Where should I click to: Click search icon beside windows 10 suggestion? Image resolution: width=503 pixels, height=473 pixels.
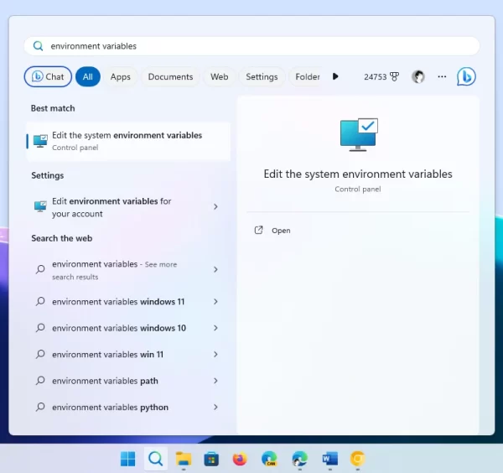40,328
